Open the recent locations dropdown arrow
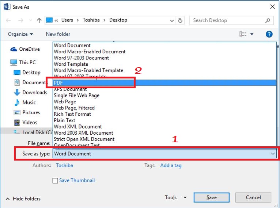The width and height of the screenshot is (280, 208). [x=31, y=20]
